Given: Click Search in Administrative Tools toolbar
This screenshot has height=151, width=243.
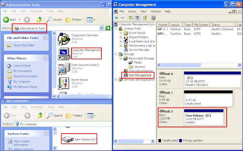Looking at the screenshot, I should [x=54, y=20].
